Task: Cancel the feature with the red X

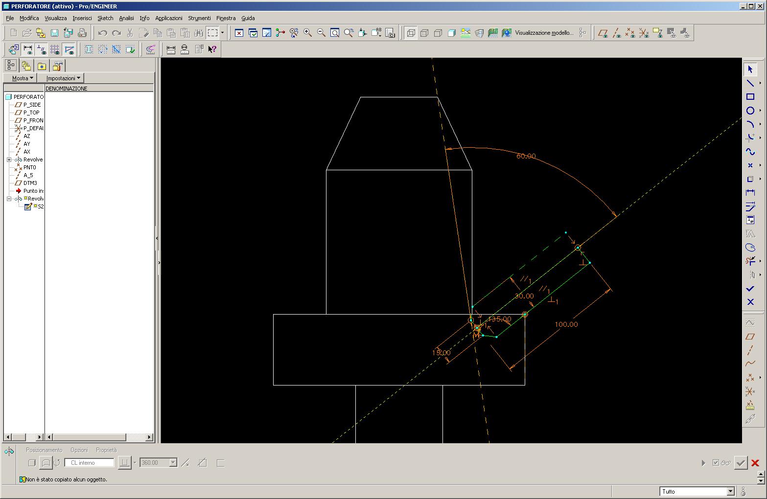Action: click(x=755, y=463)
